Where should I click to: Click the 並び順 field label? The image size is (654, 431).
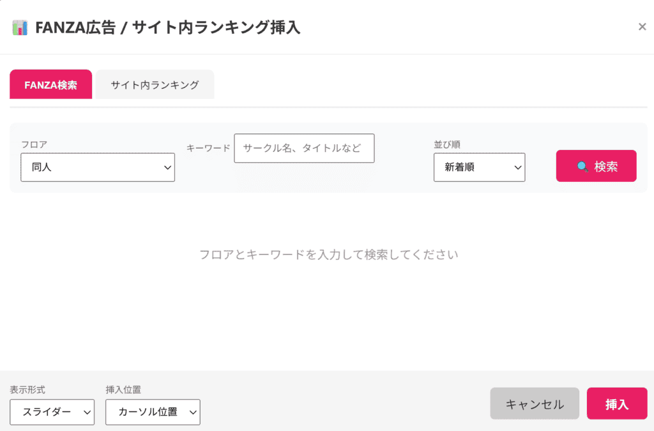[448, 144]
